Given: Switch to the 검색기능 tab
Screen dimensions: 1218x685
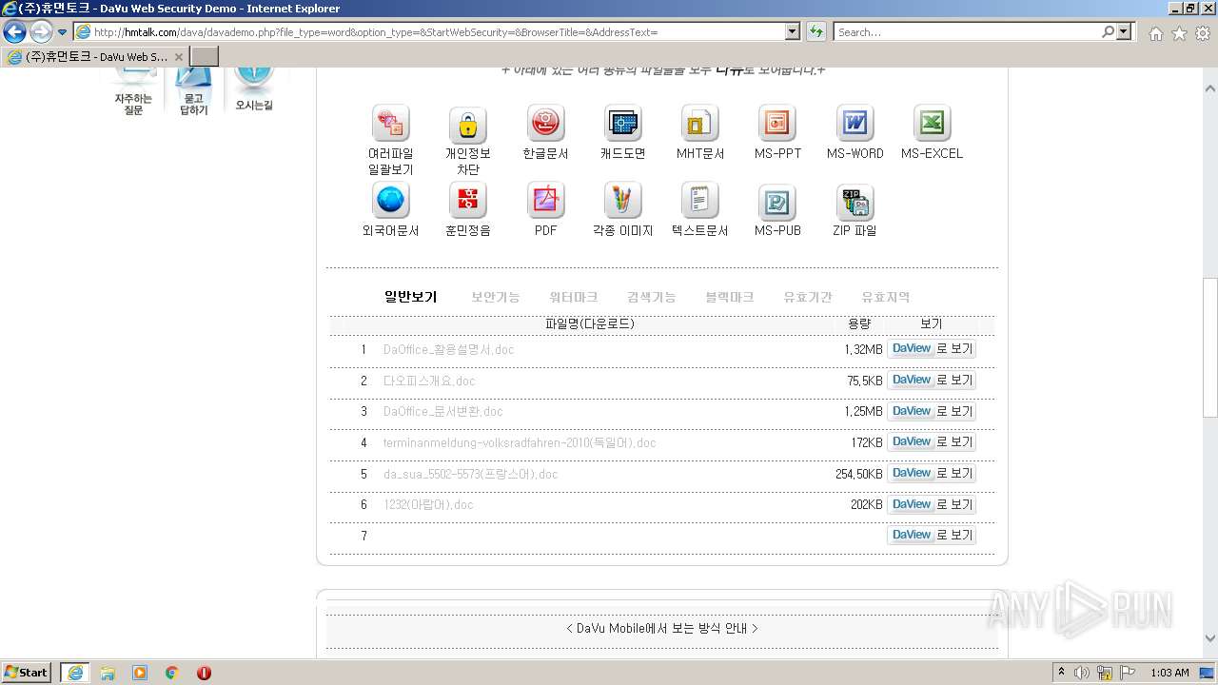Looking at the screenshot, I should point(652,297).
